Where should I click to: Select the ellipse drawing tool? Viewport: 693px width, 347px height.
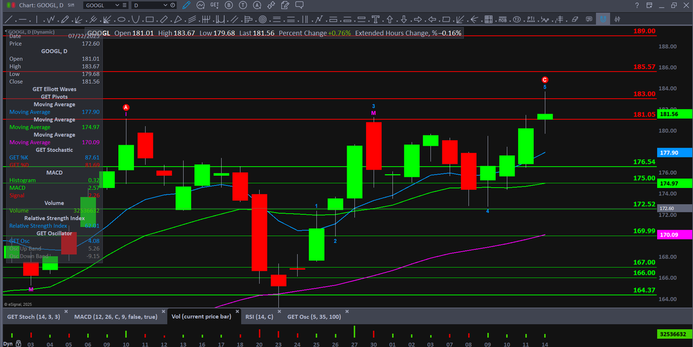click(x=121, y=20)
